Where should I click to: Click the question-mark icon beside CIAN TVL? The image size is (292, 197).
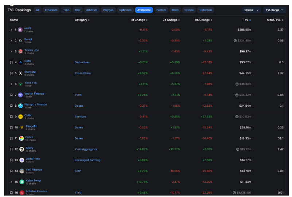[237, 117]
